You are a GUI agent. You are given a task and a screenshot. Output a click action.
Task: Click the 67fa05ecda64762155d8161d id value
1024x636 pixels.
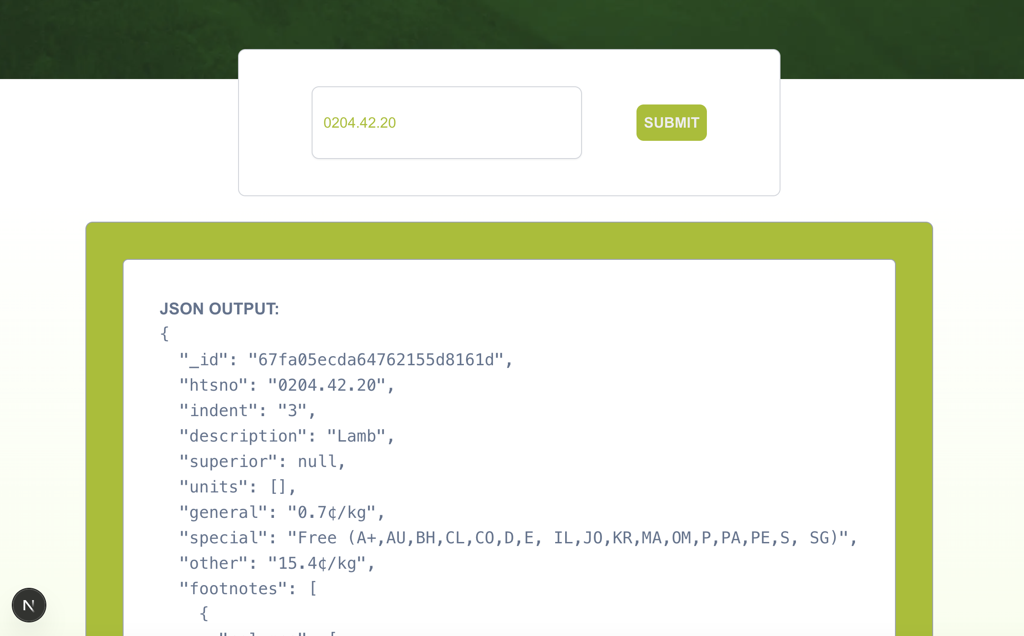pos(376,360)
